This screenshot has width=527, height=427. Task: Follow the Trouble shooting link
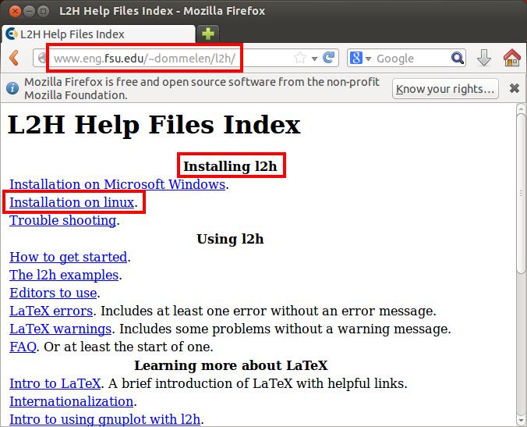(x=62, y=221)
